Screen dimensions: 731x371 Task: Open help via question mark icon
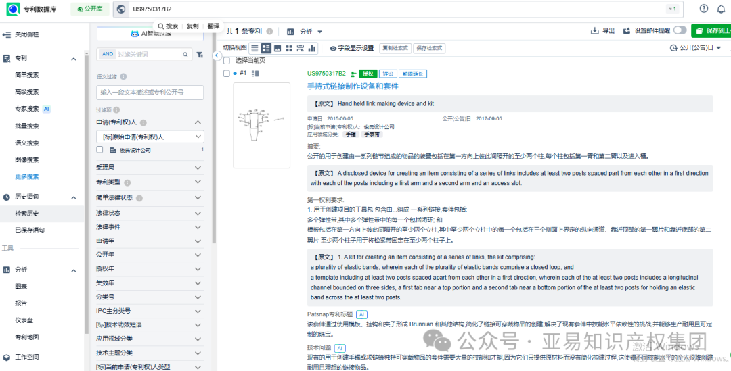704,9
